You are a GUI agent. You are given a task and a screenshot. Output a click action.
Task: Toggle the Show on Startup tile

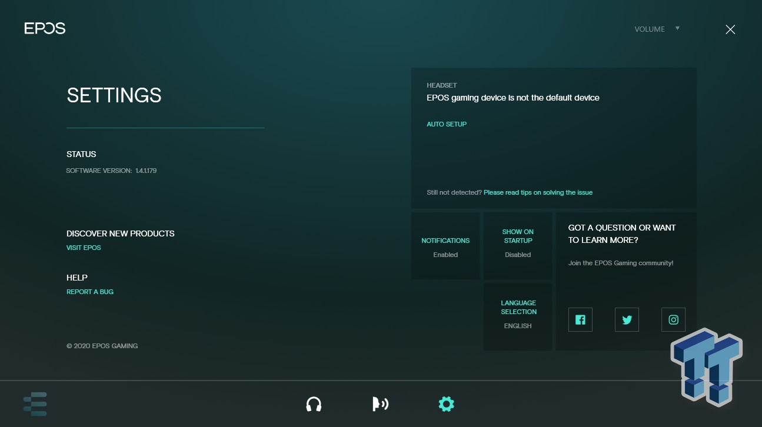pos(518,246)
